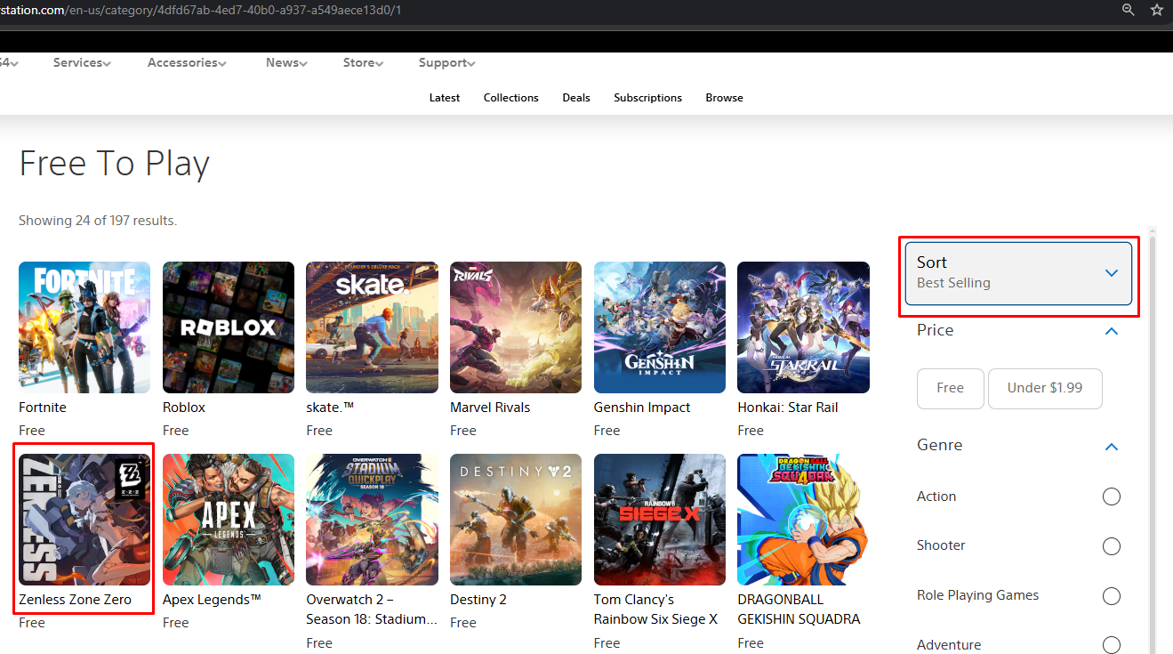Screen dimensions: 1173x654
Task: Open the Sort dropdown set to Best Selling
Action: [1018, 273]
